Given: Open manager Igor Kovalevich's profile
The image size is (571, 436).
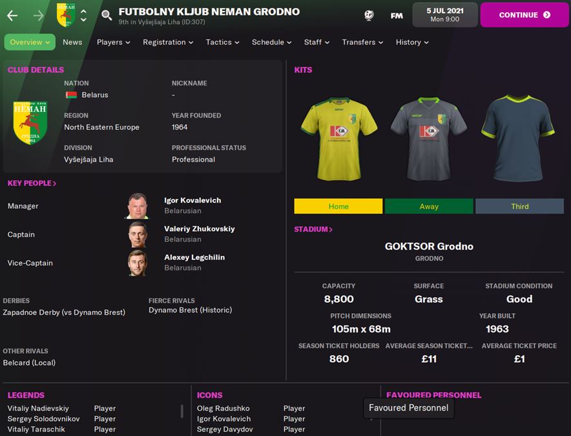Looking at the screenshot, I should 192,200.
